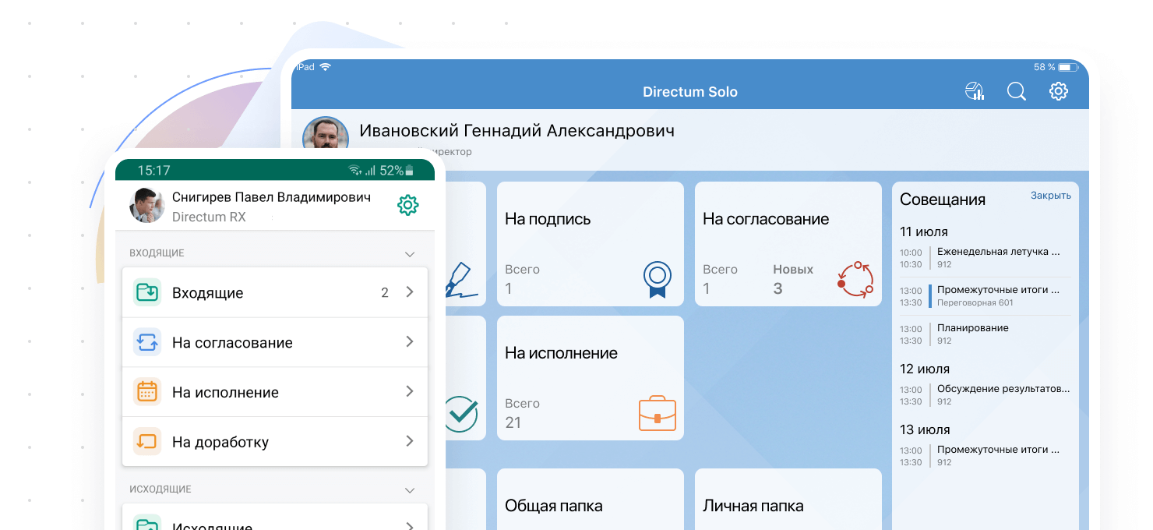Screen dimensions: 1153x530
Task: Open the Личная папка card
Action: tap(788, 499)
